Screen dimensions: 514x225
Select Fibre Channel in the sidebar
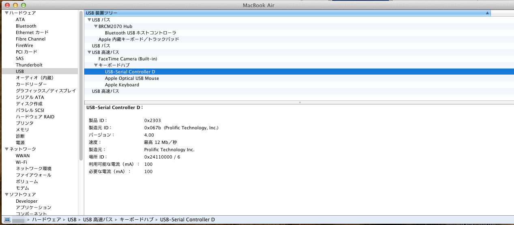click(x=31, y=39)
